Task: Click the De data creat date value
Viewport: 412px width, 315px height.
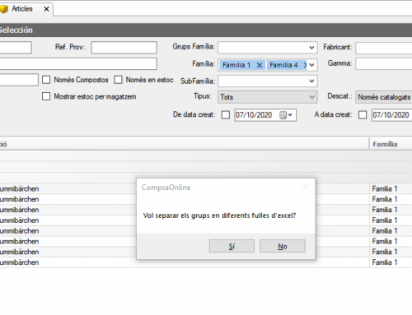Action: click(x=254, y=115)
